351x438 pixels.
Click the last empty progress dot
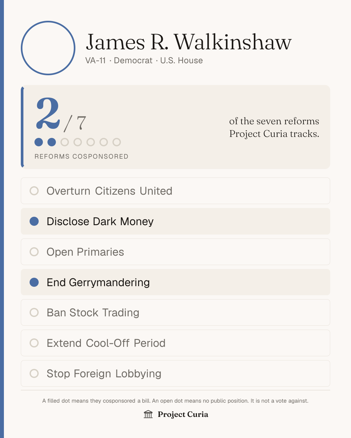tap(117, 142)
